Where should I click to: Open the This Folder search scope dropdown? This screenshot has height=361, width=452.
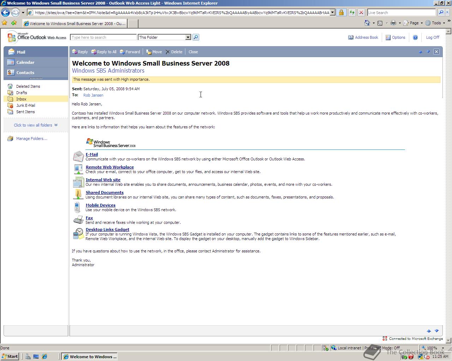coord(165,37)
